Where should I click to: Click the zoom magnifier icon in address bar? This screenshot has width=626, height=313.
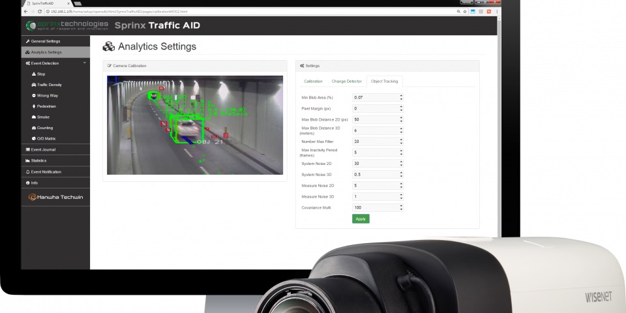(458, 12)
